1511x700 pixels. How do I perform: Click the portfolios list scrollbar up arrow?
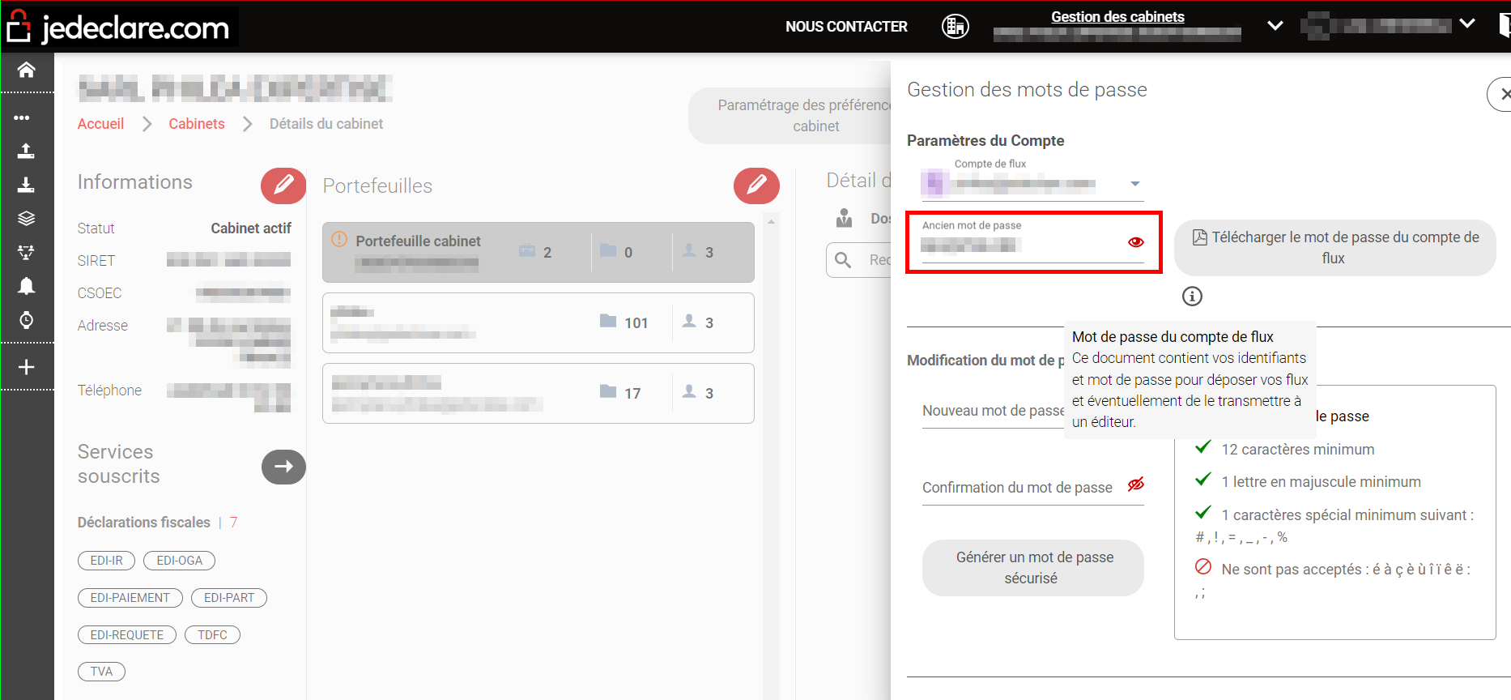click(x=772, y=221)
